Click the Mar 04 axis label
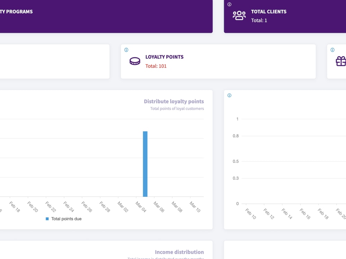 click(141, 207)
